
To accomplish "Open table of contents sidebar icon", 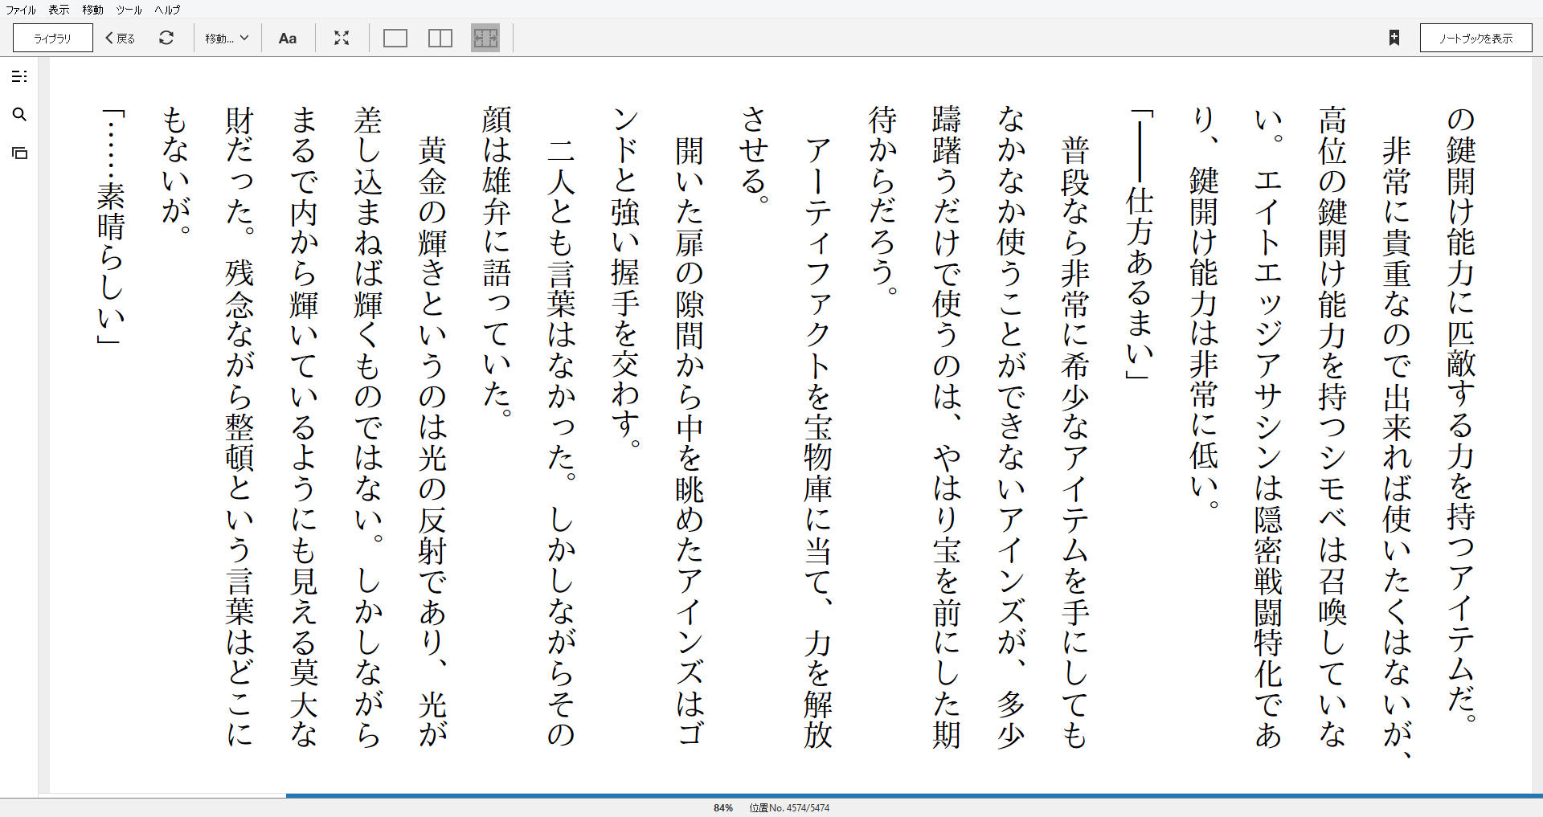I will click(20, 76).
